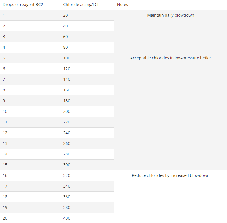This screenshot has height=223, width=227.
Task: Click the drops cell showing 5
Action: (30, 58)
